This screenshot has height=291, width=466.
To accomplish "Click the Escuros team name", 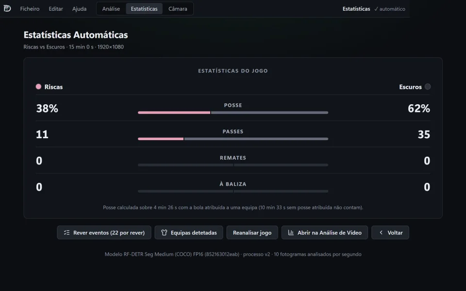I will [x=410, y=87].
